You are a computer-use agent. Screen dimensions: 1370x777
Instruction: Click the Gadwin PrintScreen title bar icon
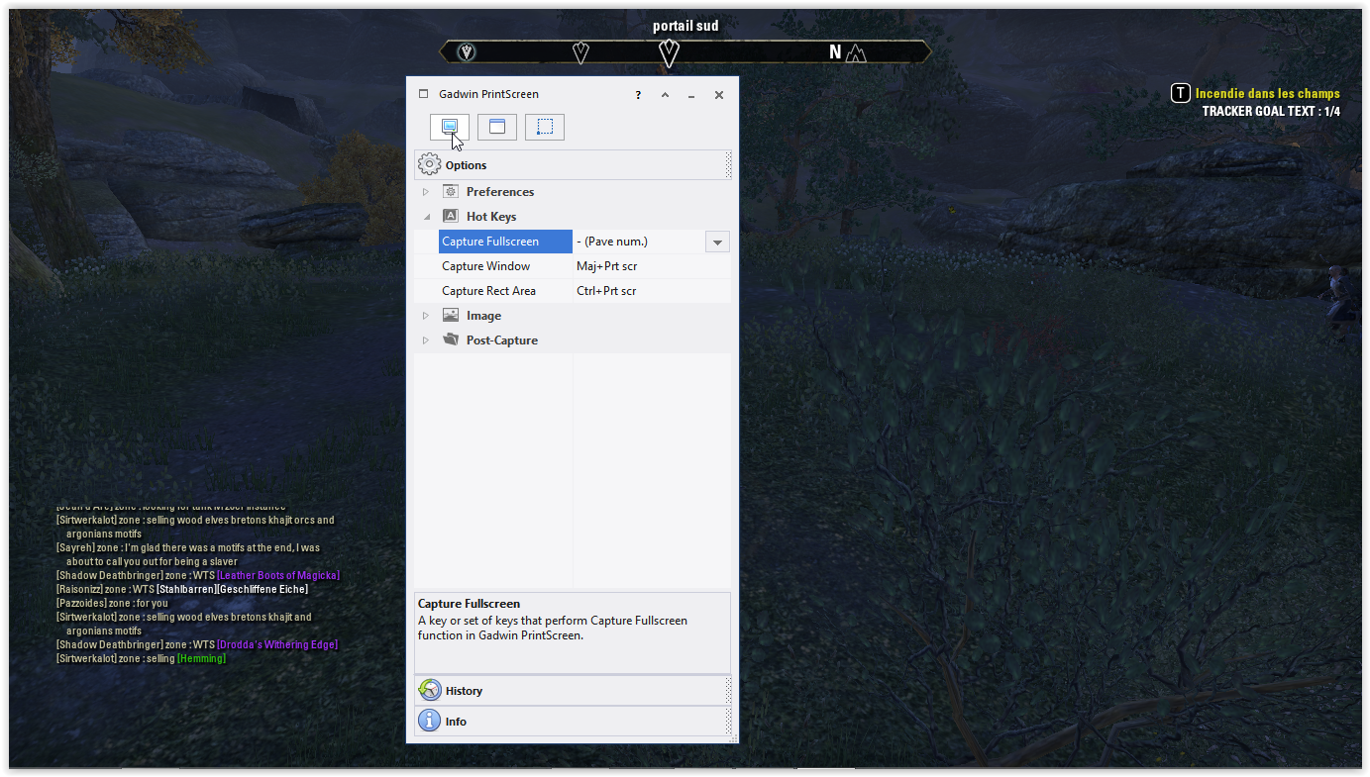424,95
